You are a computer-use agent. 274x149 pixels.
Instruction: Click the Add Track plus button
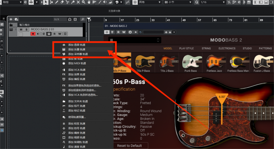(11, 19)
